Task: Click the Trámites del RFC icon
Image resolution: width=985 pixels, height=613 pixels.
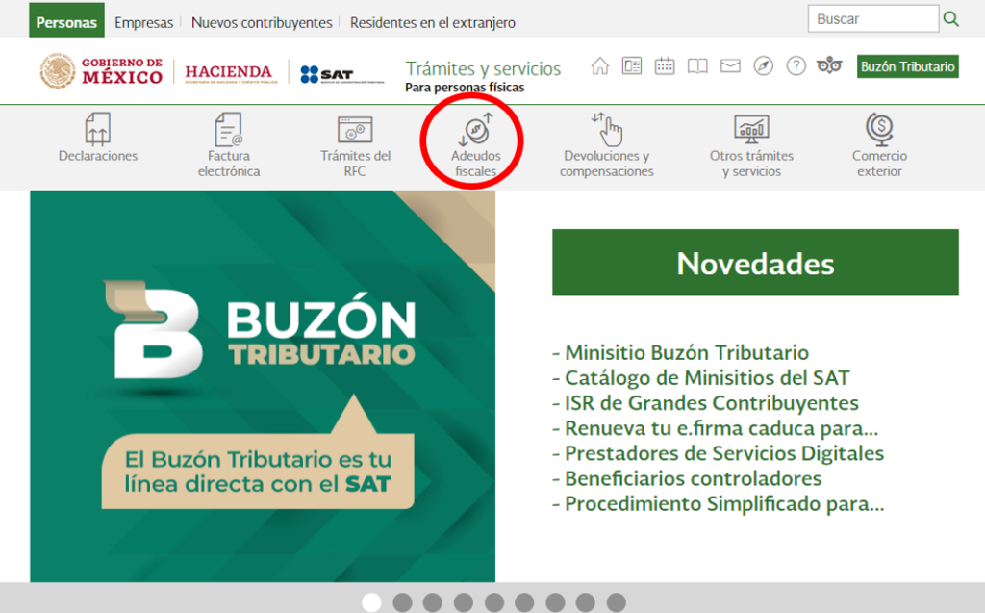Action: (354, 142)
